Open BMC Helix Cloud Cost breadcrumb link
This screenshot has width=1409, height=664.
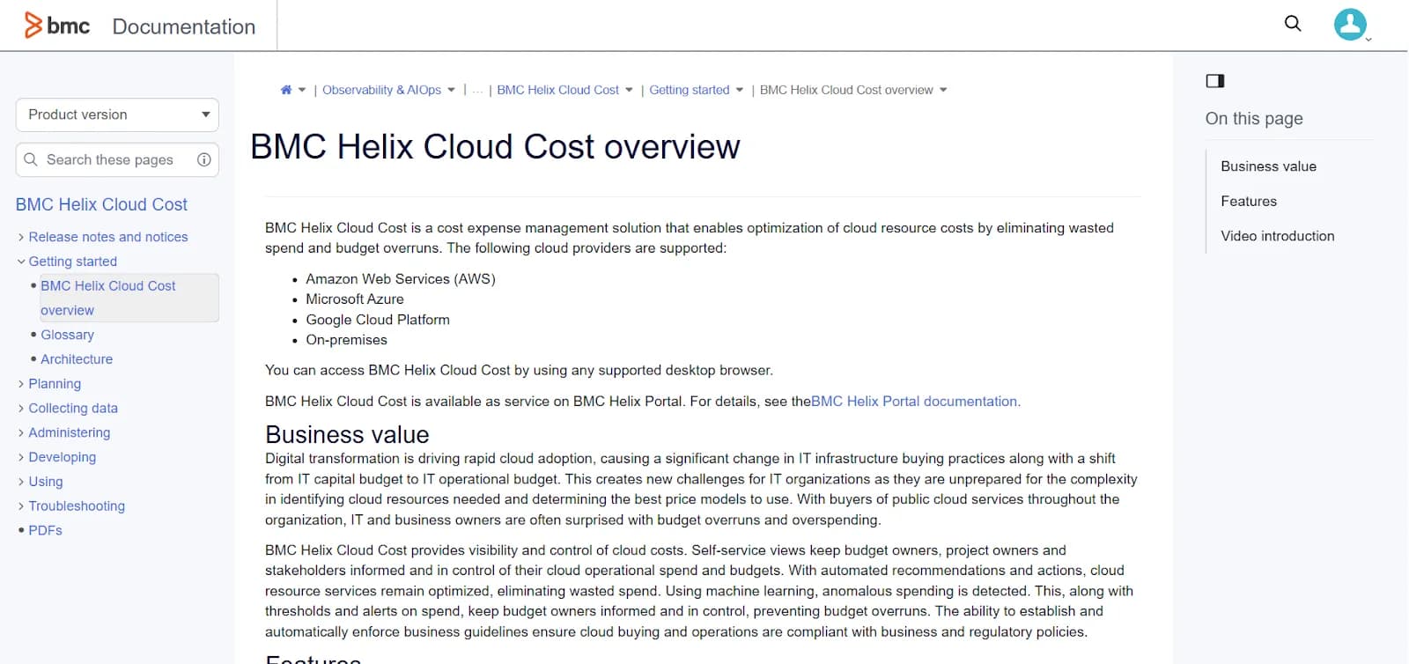[557, 90]
